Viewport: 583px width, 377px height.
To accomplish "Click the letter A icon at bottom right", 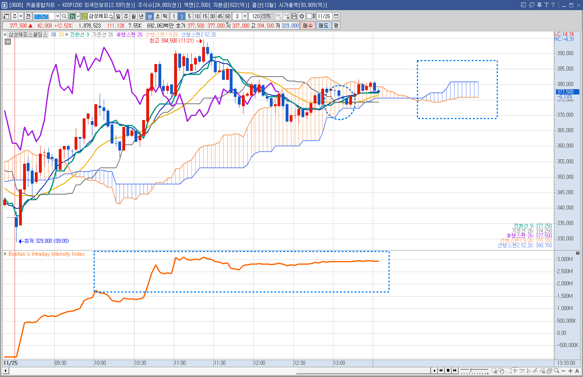I will 577,371.
